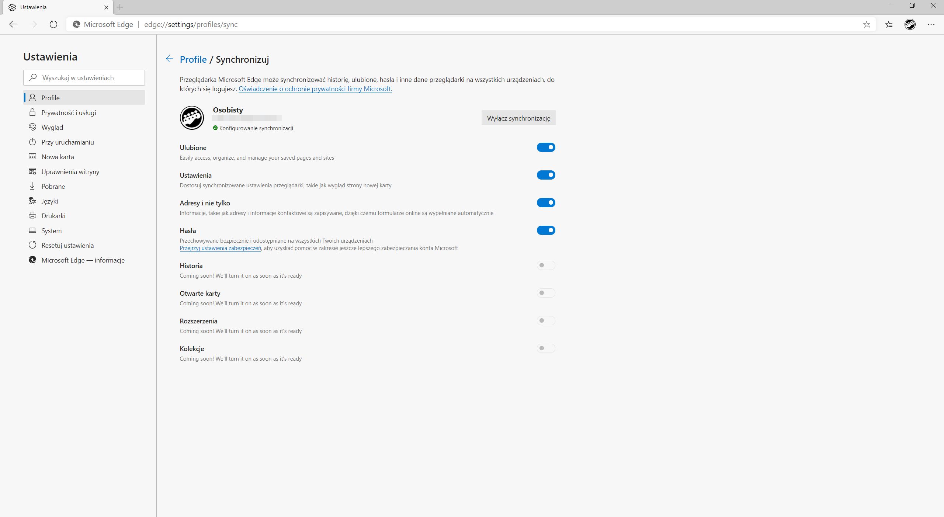Toggle Ustawienia synchronization switch
Viewport: 944px width, 517px height.
tap(546, 175)
